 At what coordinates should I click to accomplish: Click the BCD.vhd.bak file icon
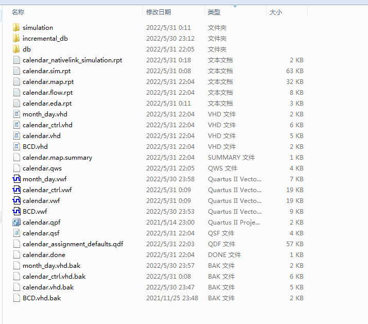point(16,298)
